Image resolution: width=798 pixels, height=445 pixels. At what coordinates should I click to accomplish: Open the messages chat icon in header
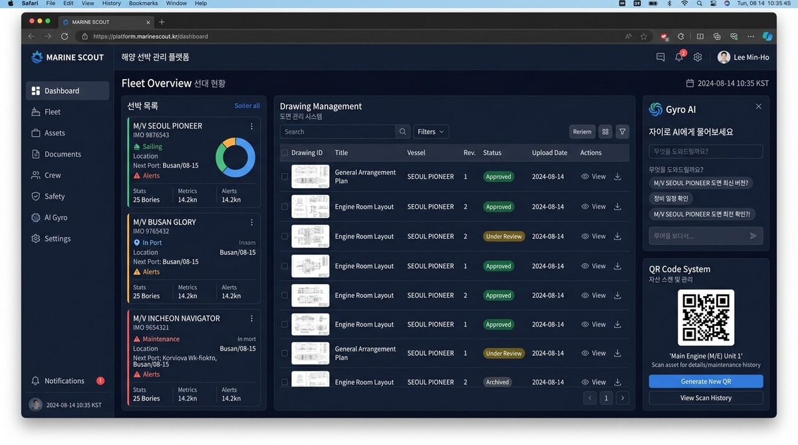click(x=660, y=57)
